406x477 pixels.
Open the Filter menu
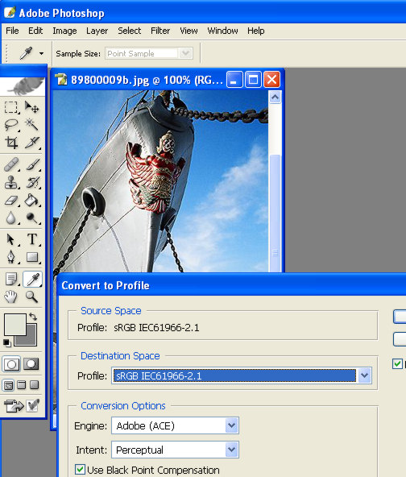click(160, 31)
